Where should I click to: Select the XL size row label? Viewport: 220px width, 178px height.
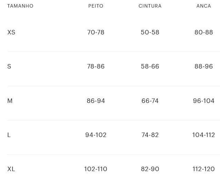click(x=11, y=169)
